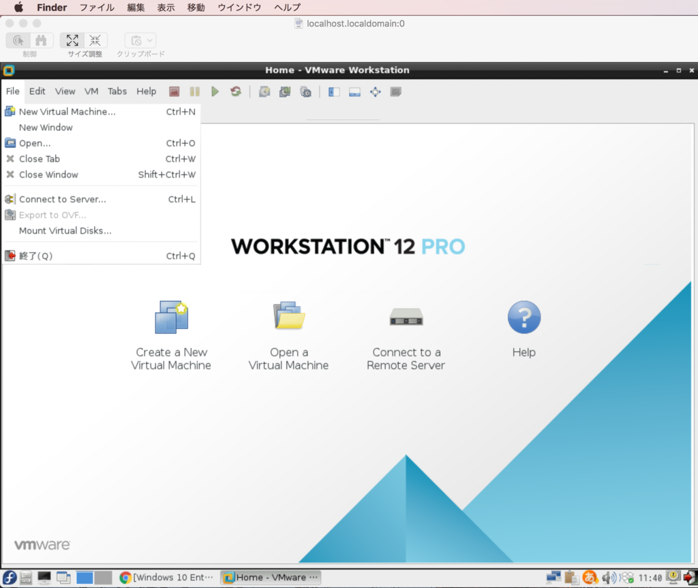Open the VM menu

(x=91, y=91)
